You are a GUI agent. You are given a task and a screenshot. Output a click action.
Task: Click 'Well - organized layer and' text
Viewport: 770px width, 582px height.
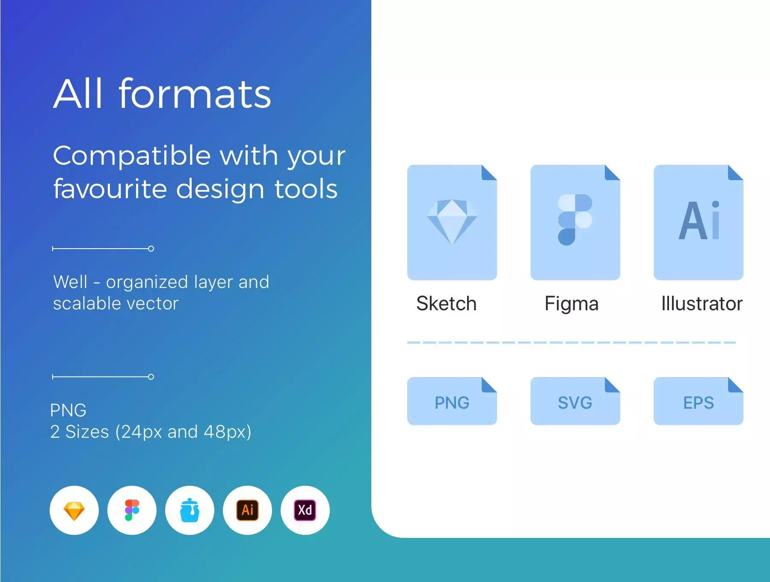pos(161,282)
